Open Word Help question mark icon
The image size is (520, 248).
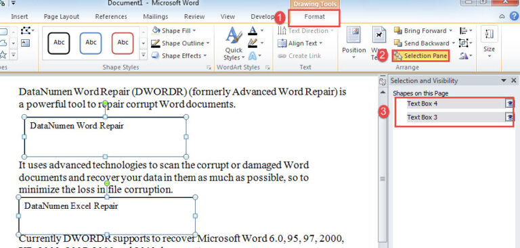coord(515,16)
